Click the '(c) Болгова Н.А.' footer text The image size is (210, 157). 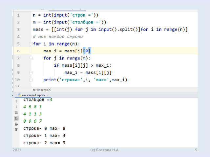(105, 150)
